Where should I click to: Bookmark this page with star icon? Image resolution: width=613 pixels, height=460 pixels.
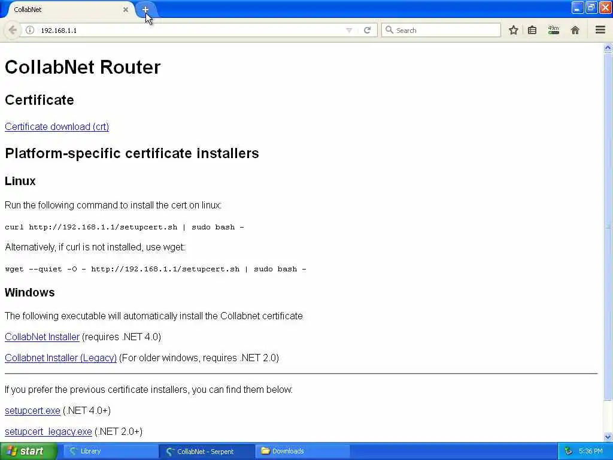click(513, 30)
